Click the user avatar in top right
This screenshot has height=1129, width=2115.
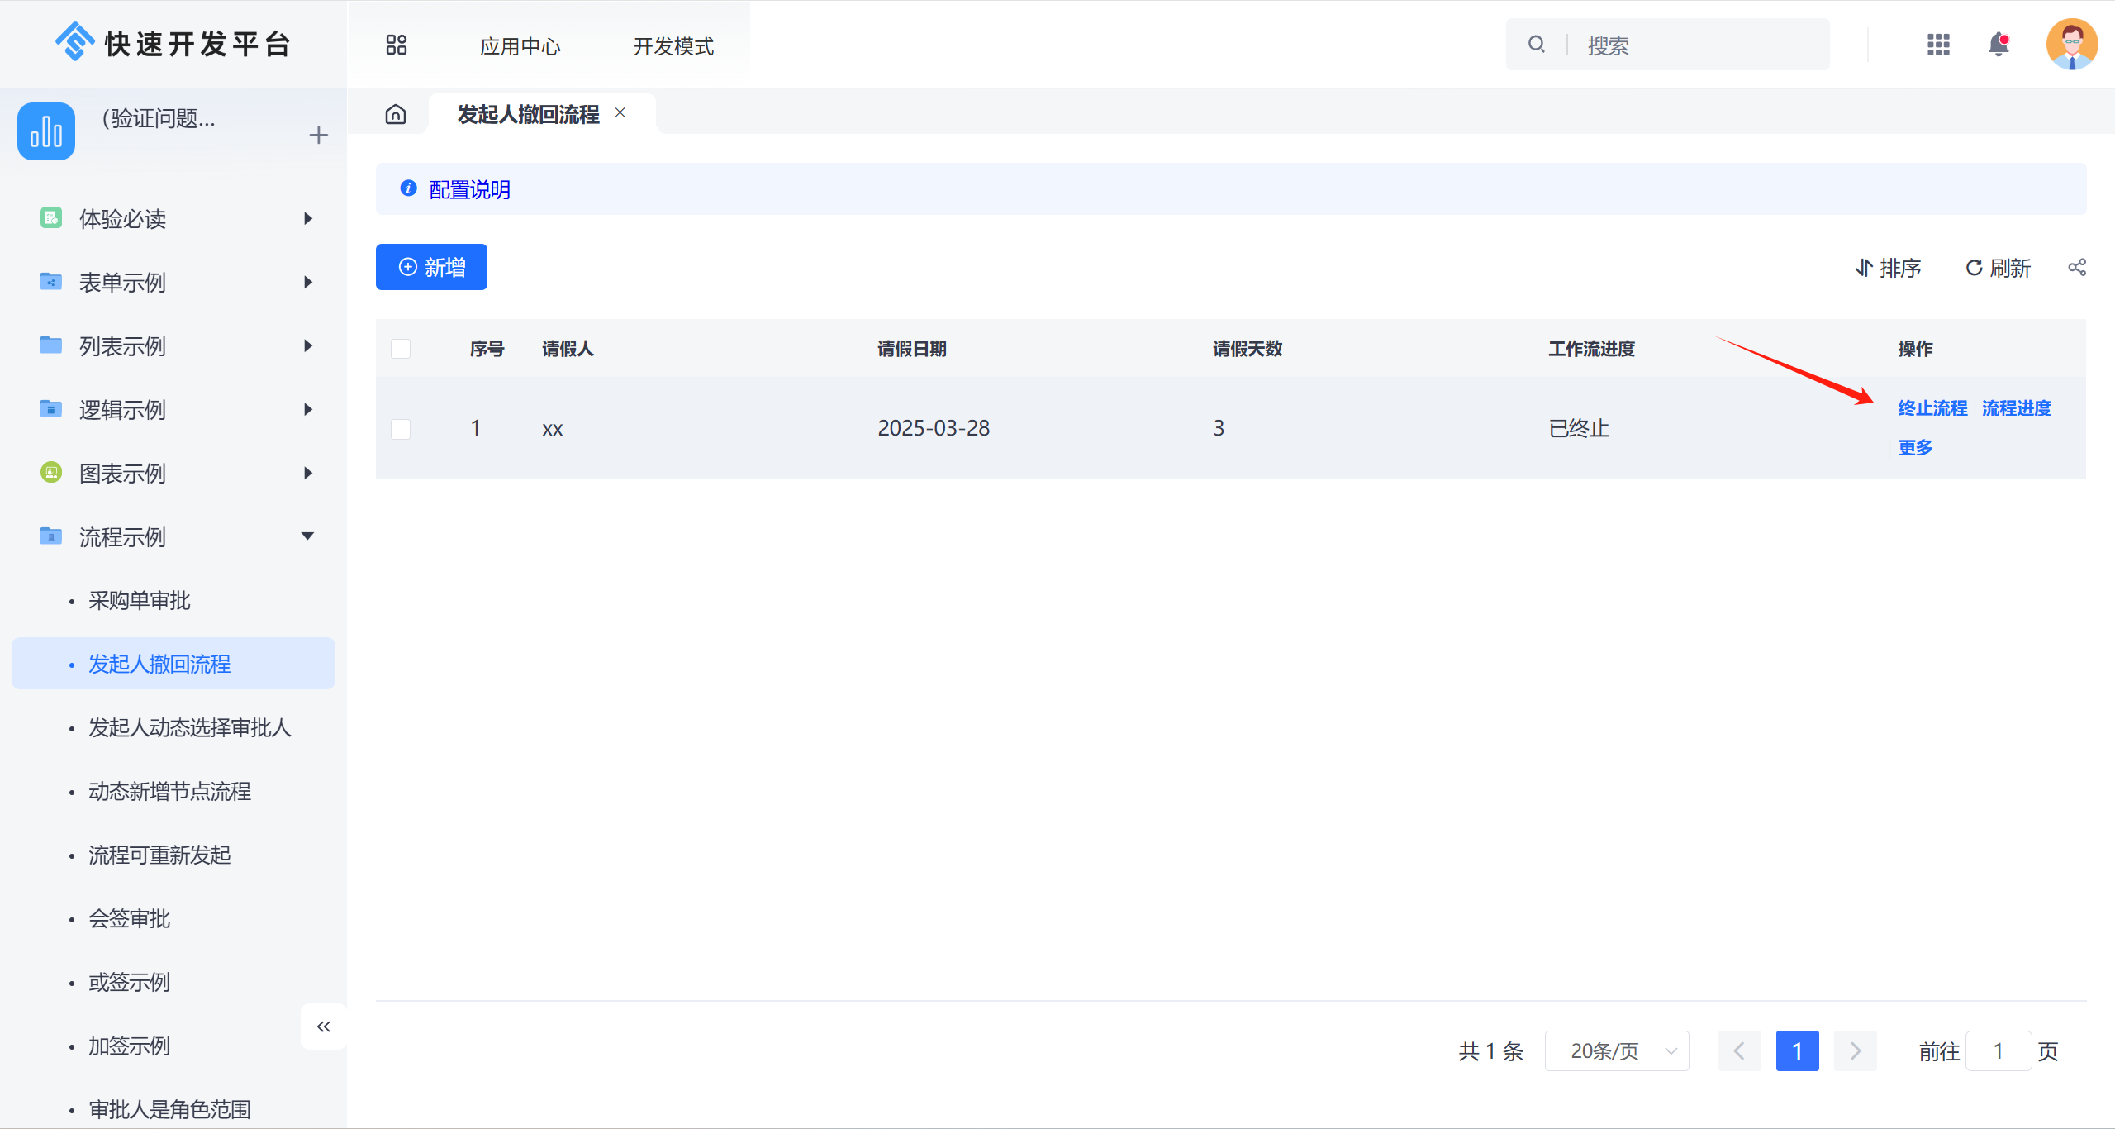2072,44
